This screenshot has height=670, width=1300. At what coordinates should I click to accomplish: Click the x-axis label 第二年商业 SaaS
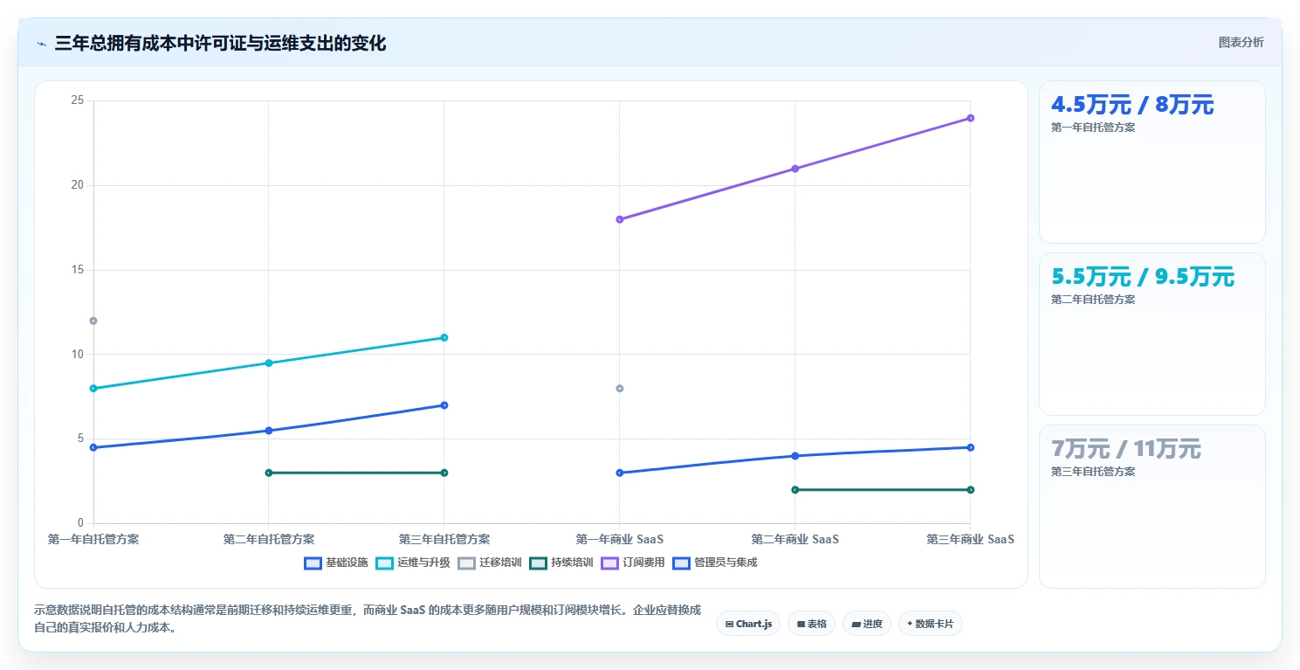pos(794,539)
